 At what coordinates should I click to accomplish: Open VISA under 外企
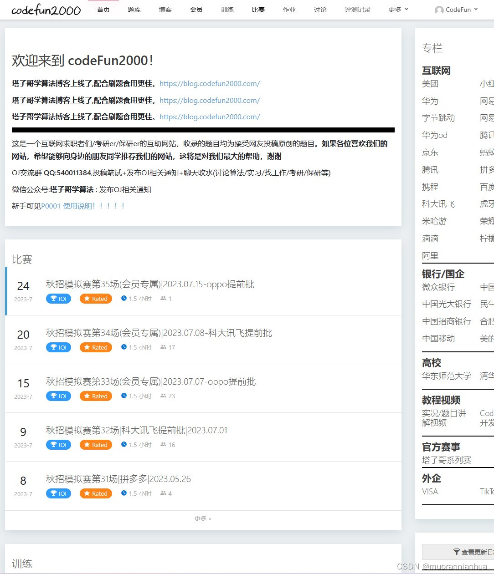point(430,492)
